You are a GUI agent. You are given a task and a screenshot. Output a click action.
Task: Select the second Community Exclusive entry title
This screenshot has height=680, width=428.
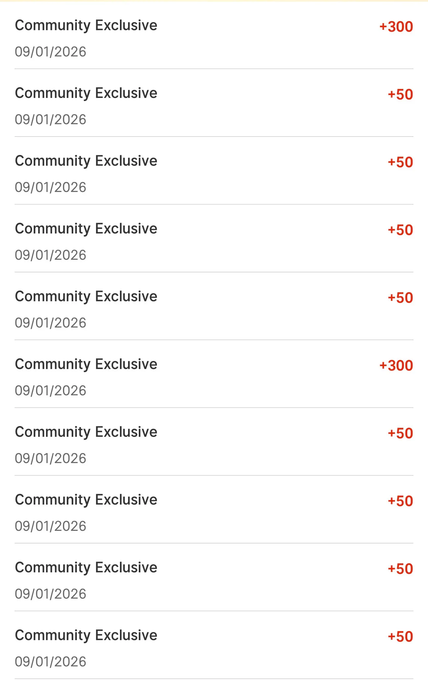tap(86, 93)
